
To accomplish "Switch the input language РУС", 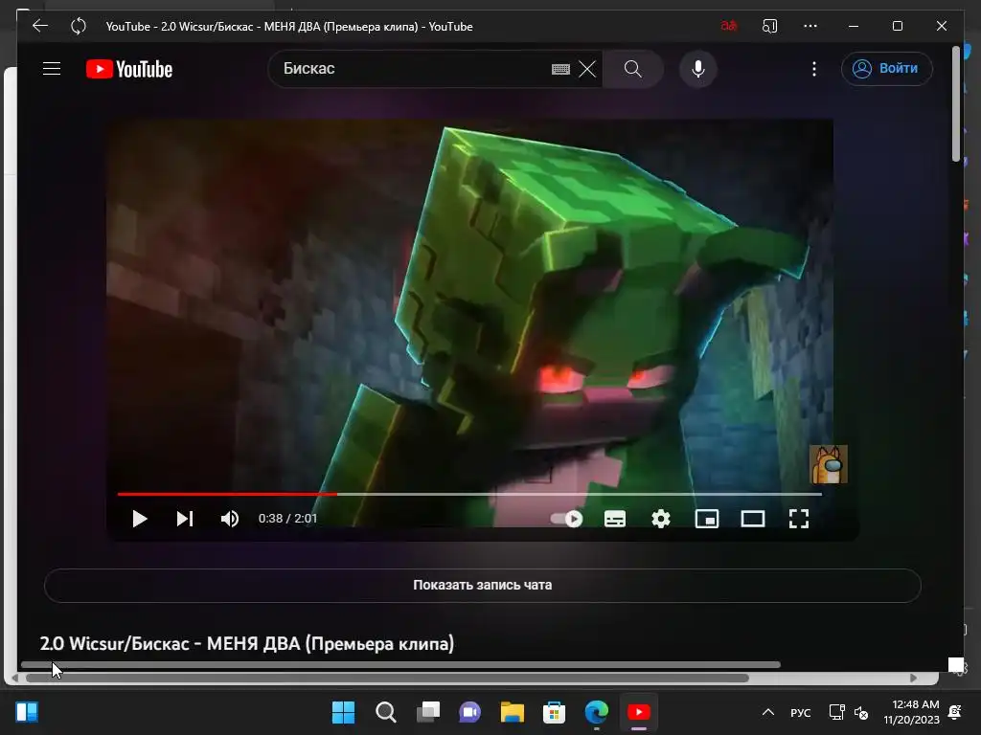I will (800, 713).
